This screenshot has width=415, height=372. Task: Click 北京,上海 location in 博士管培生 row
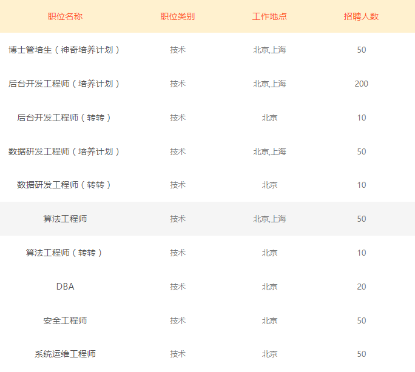269,50
